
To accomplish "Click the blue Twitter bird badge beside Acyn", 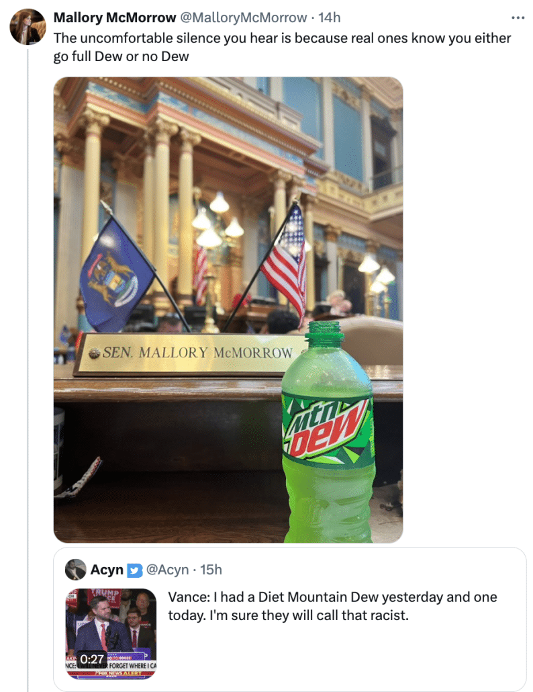I will (134, 570).
